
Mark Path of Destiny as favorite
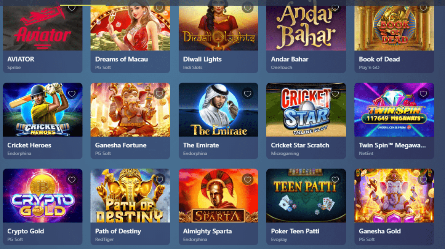point(160,180)
